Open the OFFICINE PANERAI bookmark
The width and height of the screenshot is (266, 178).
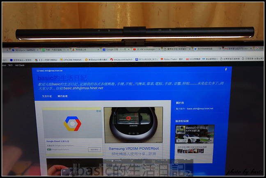[71, 60]
